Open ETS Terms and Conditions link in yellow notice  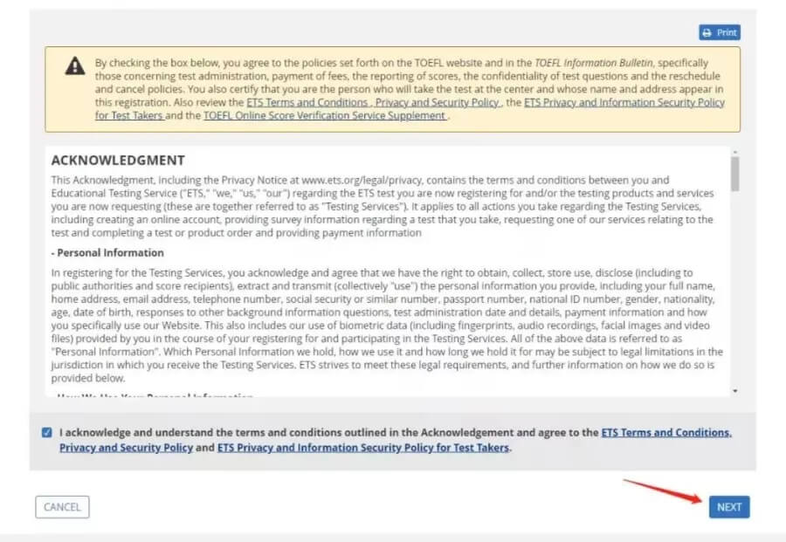(x=374, y=102)
